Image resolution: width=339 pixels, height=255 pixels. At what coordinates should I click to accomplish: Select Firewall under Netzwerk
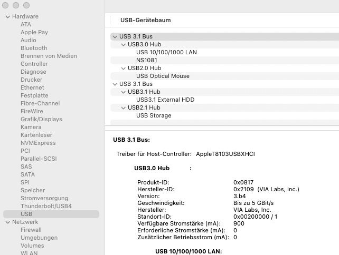[31, 230]
